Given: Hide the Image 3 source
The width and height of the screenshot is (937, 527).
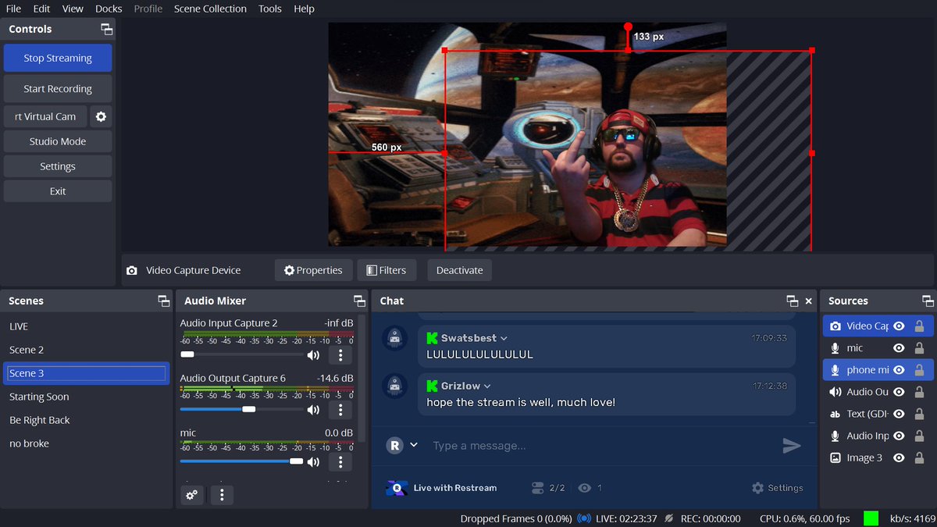Looking at the screenshot, I should (899, 458).
